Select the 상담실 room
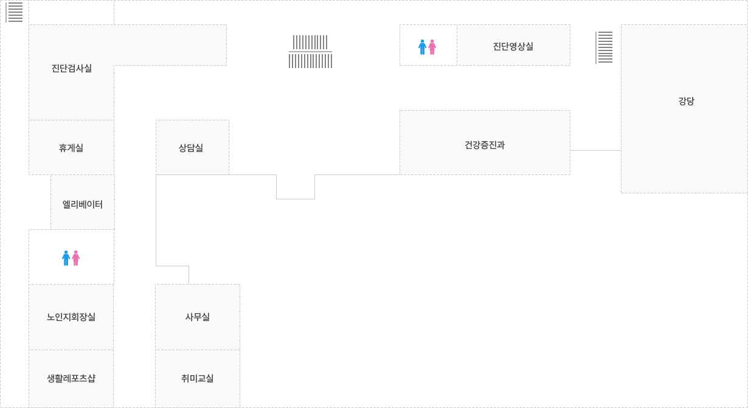 pos(192,148)
